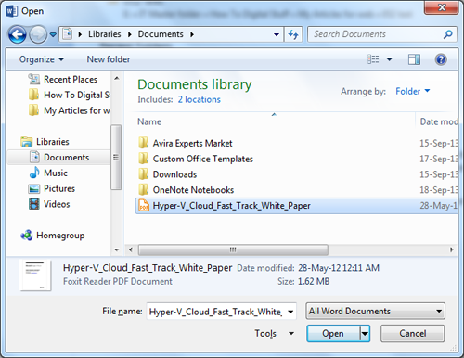Open the Organize menu

[42, 59]
